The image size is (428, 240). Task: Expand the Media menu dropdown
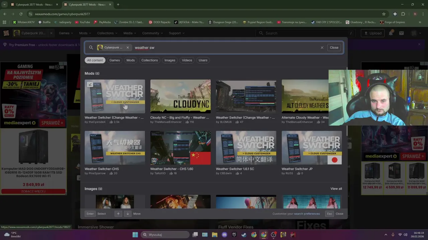130,33
